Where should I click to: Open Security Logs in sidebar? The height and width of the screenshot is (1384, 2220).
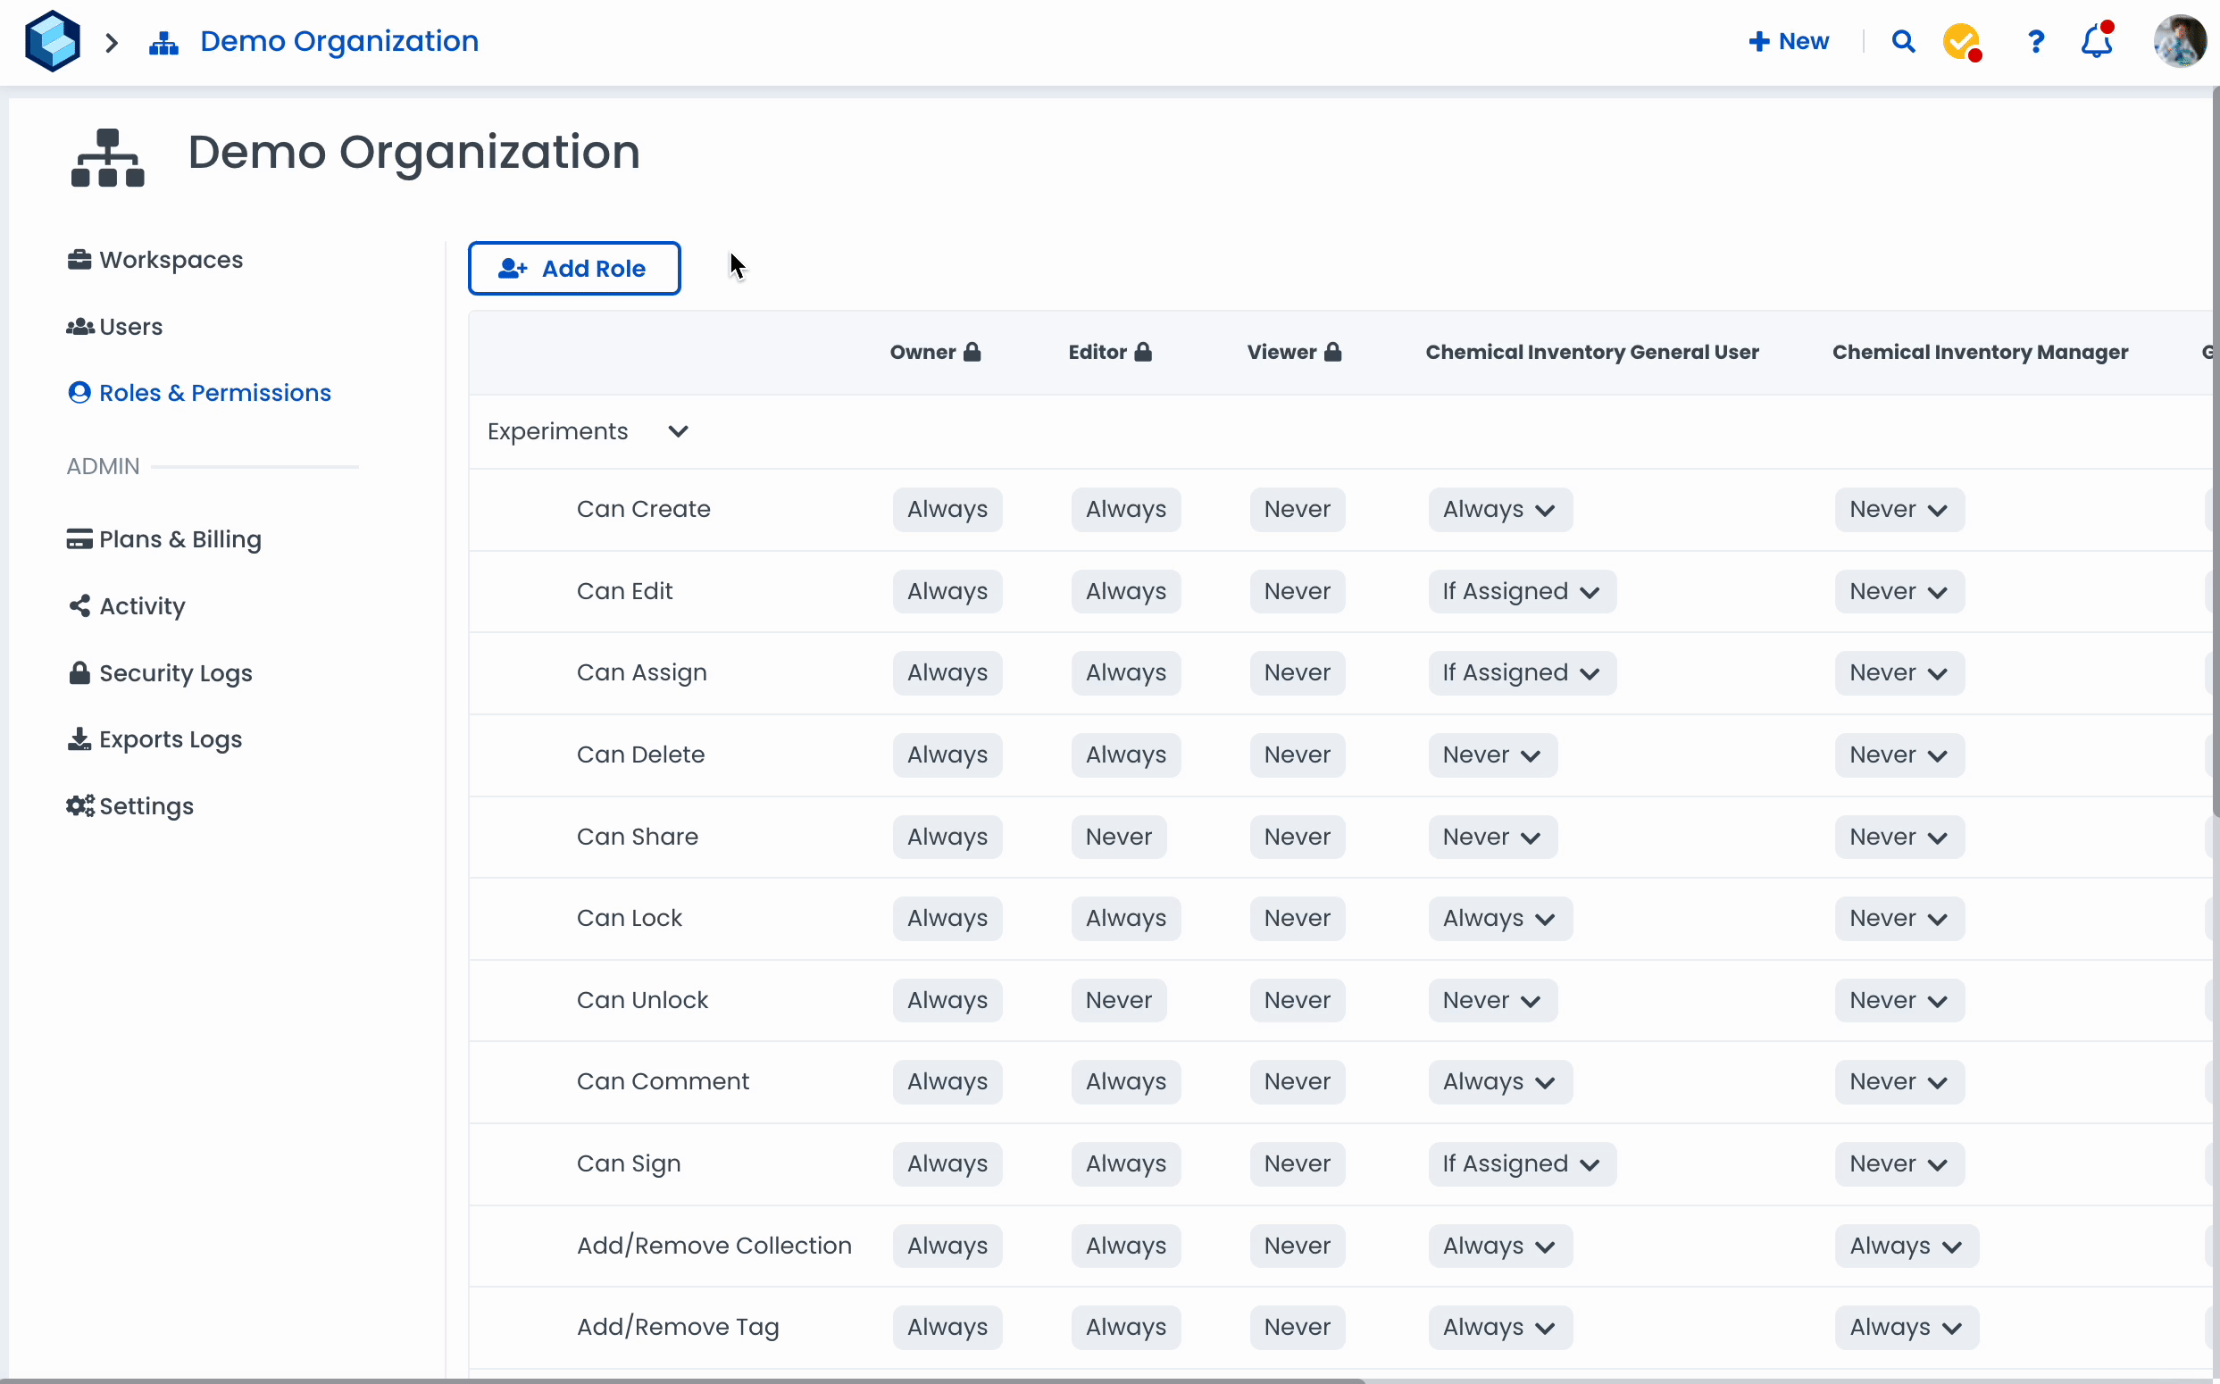[x=175, y=672]
